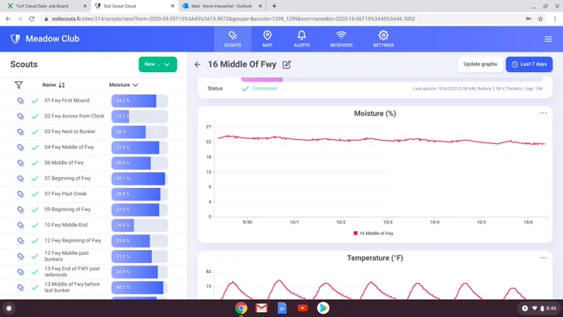563x317 pixels.
Task: Open Moisture graph options menu
Action: click(x=543, y=113)
